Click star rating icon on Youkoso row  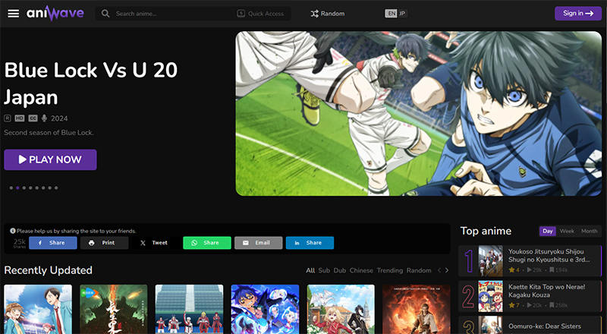click(511, 269)
